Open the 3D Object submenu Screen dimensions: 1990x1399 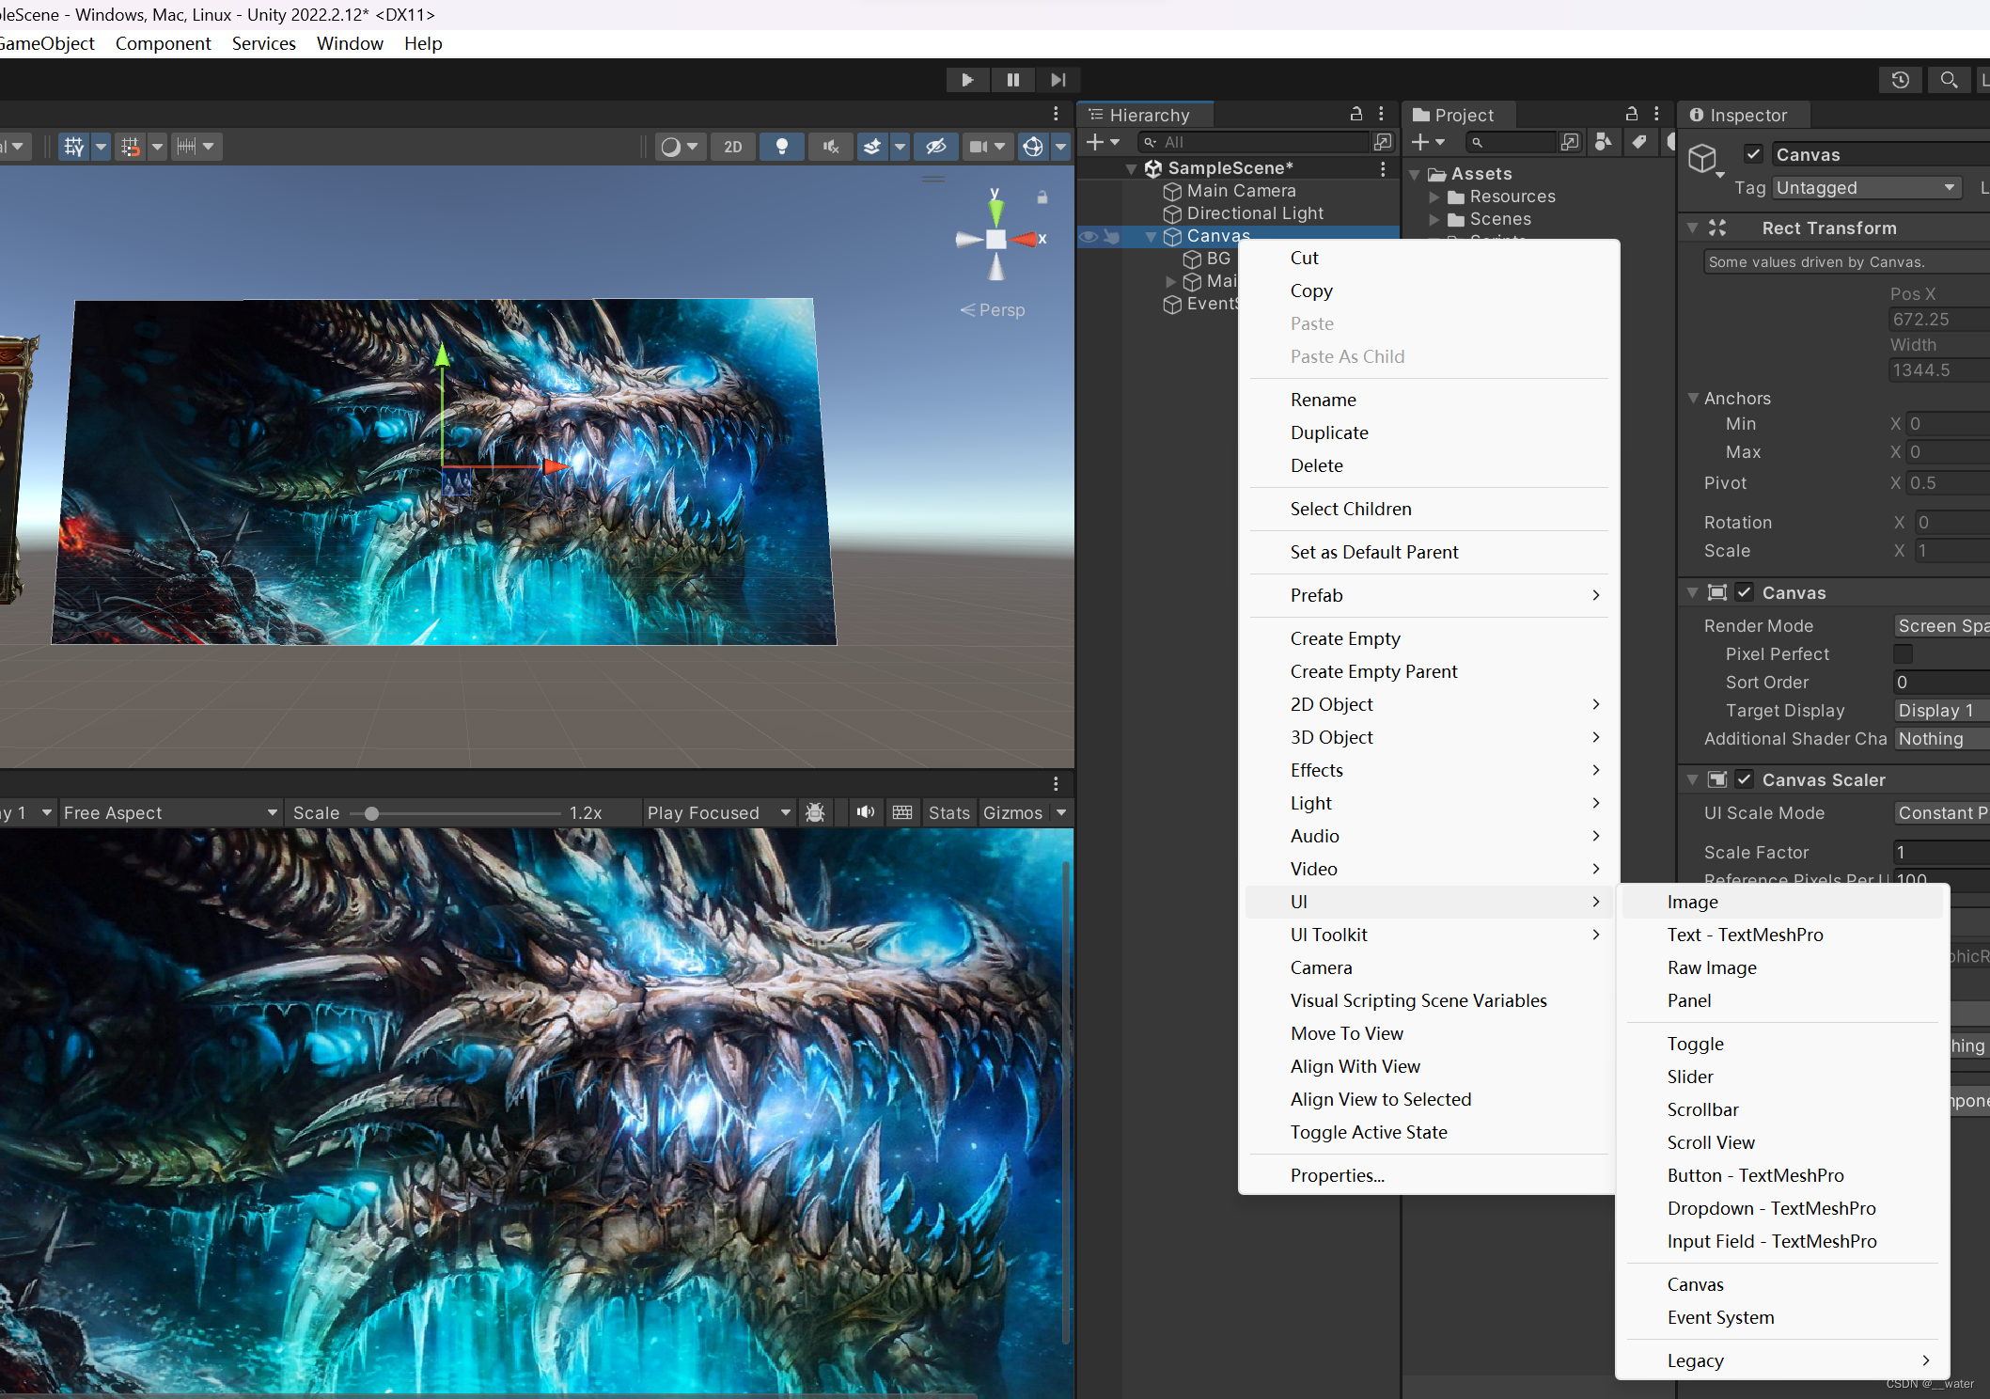(1429, 737)
